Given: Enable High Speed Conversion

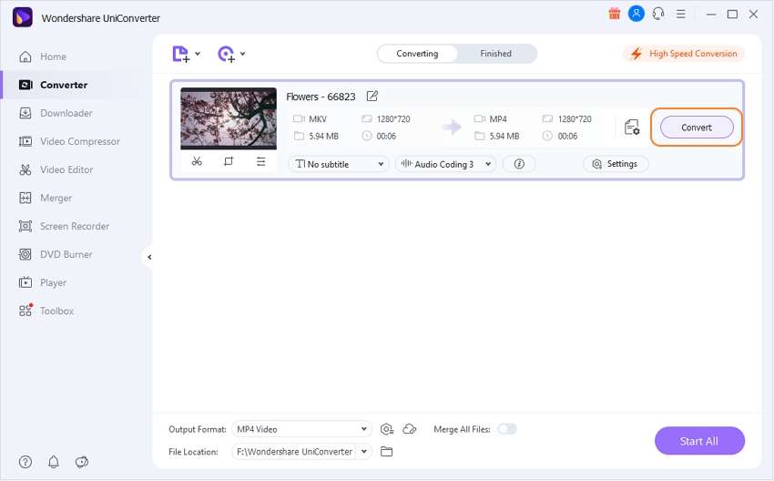Looking at the screenshot, I should [684, 54].
